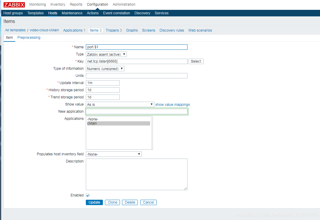
Task: Go to Services submenu
Action: tap(161, 13)
